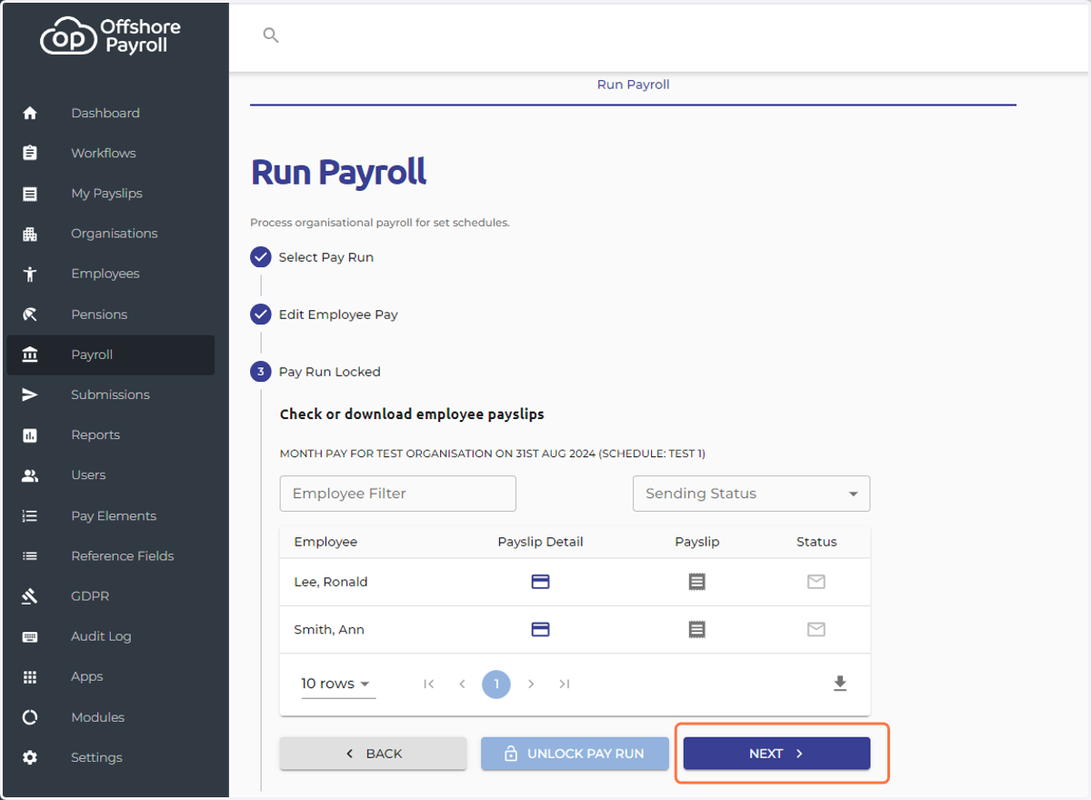
Task: Go to next page of the table
Action: 531,684
